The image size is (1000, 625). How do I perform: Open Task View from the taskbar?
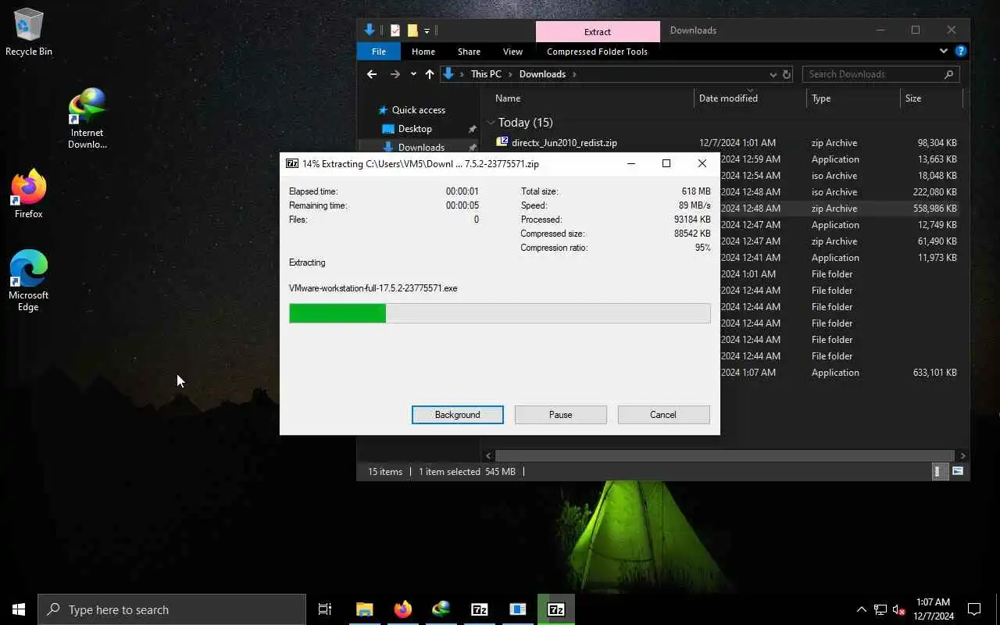click(325, 609)
